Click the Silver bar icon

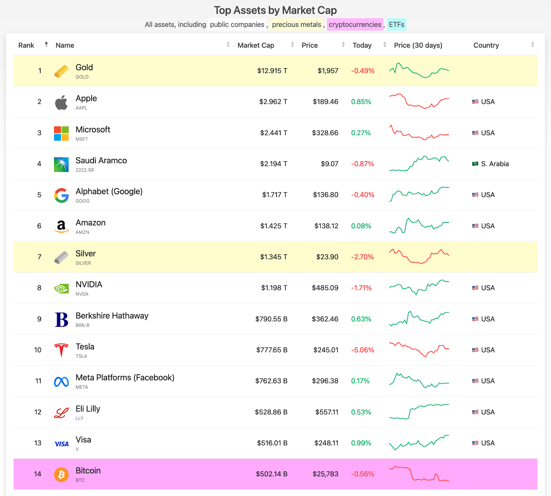(x=61, y=257)
